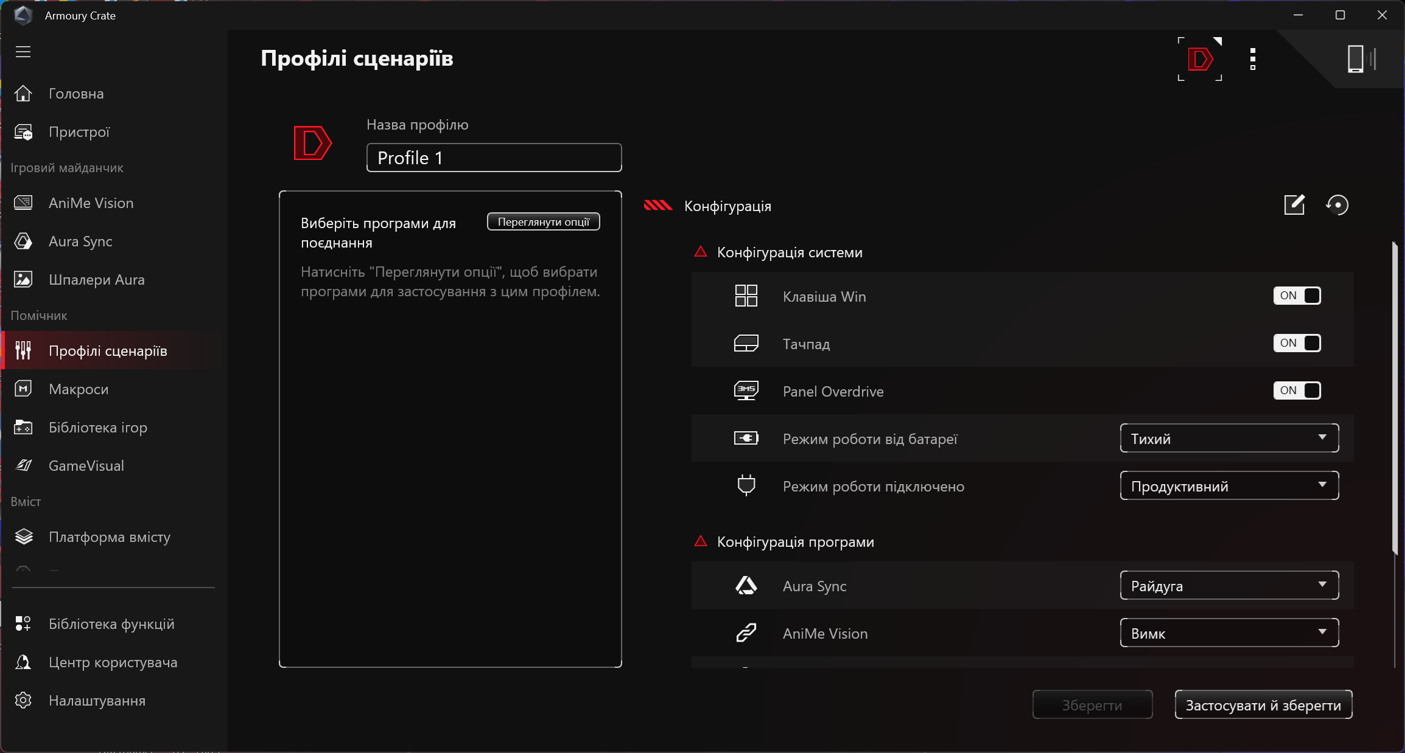
Task: Go to Бібліотека ігор in the sidebar
Action: tap(97, 428)
